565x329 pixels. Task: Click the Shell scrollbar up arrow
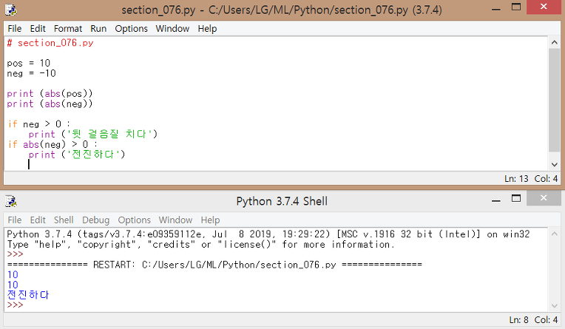click(554, 234)
